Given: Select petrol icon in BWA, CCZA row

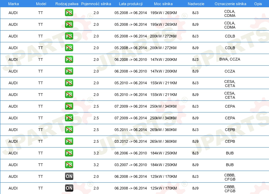Looking at the screenshot, I should (x=69, y=60).
